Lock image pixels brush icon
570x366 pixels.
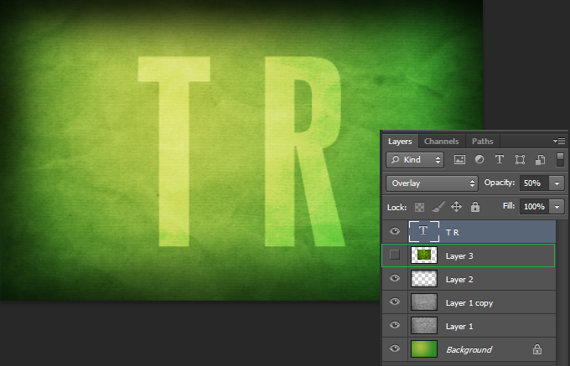438,207
